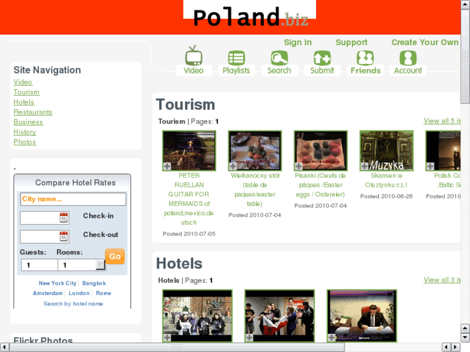Click the Search magnifier icon
This screenshot has width=470, height=352.
point(279,58)
